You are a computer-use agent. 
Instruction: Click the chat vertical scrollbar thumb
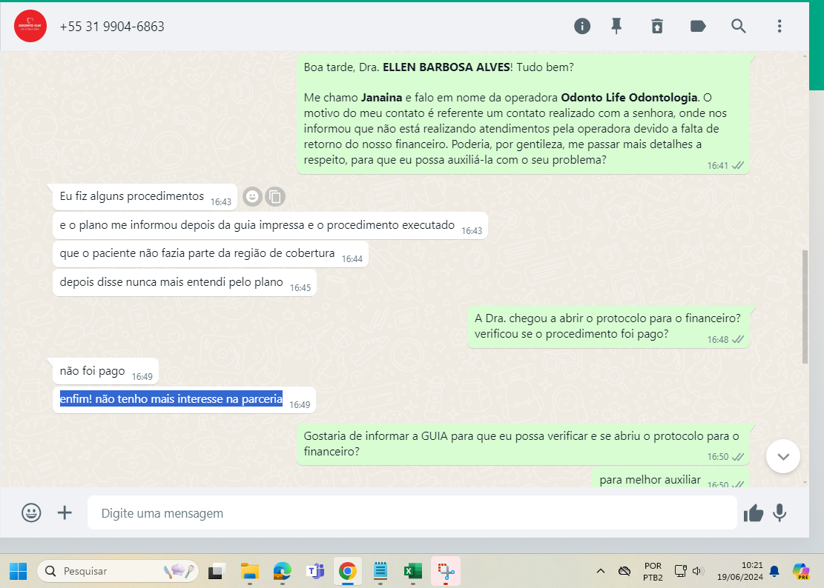pos(805,307)
